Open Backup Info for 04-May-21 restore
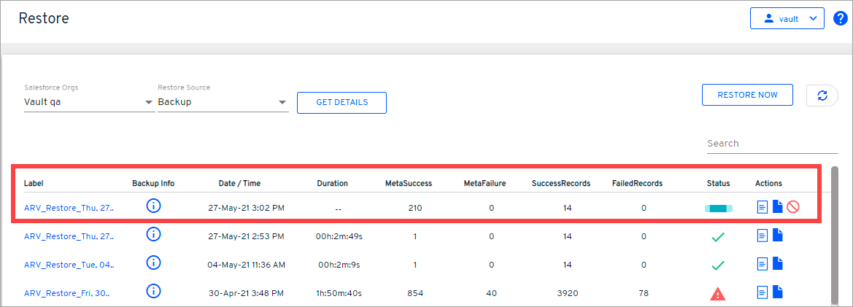This screenshot has height=307, width=853. 153,263
